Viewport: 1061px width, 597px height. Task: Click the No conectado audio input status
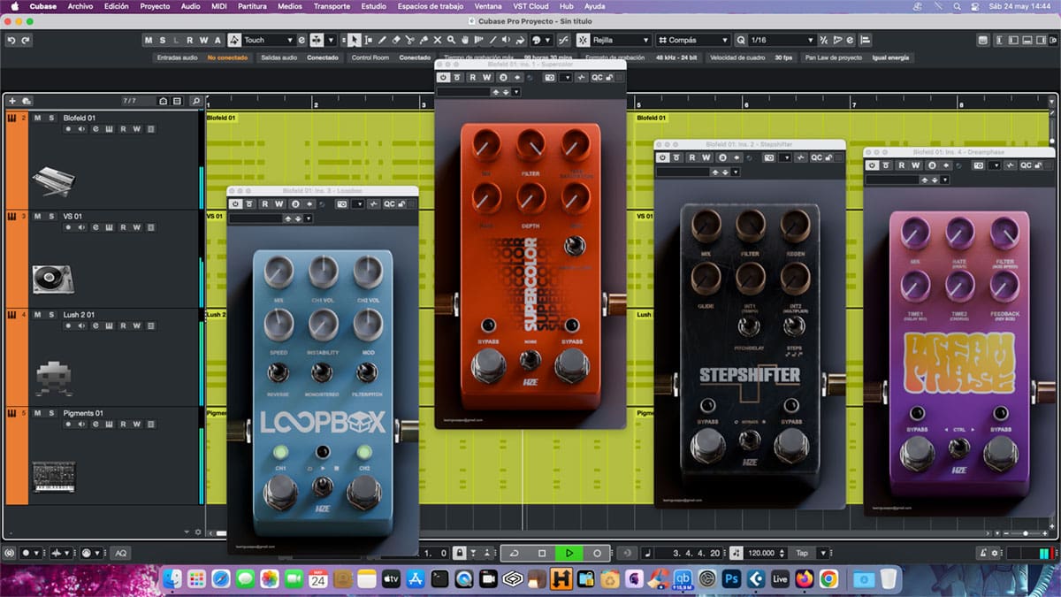(227, 57)
